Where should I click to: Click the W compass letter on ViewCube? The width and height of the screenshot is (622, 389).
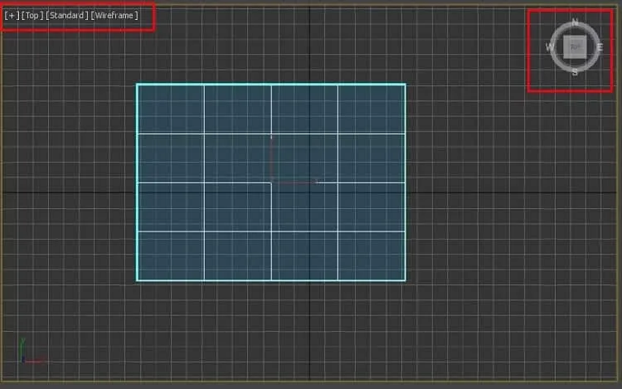click(x=549, y=47)
